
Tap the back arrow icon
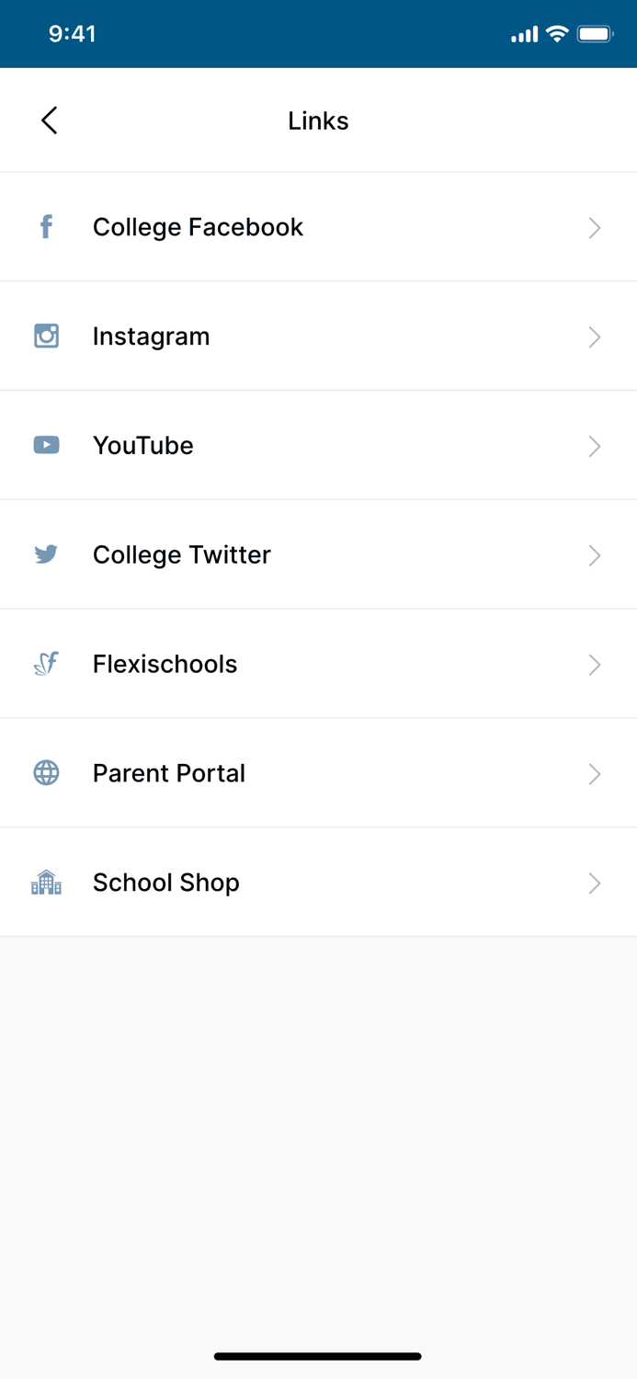pos(49,120)
